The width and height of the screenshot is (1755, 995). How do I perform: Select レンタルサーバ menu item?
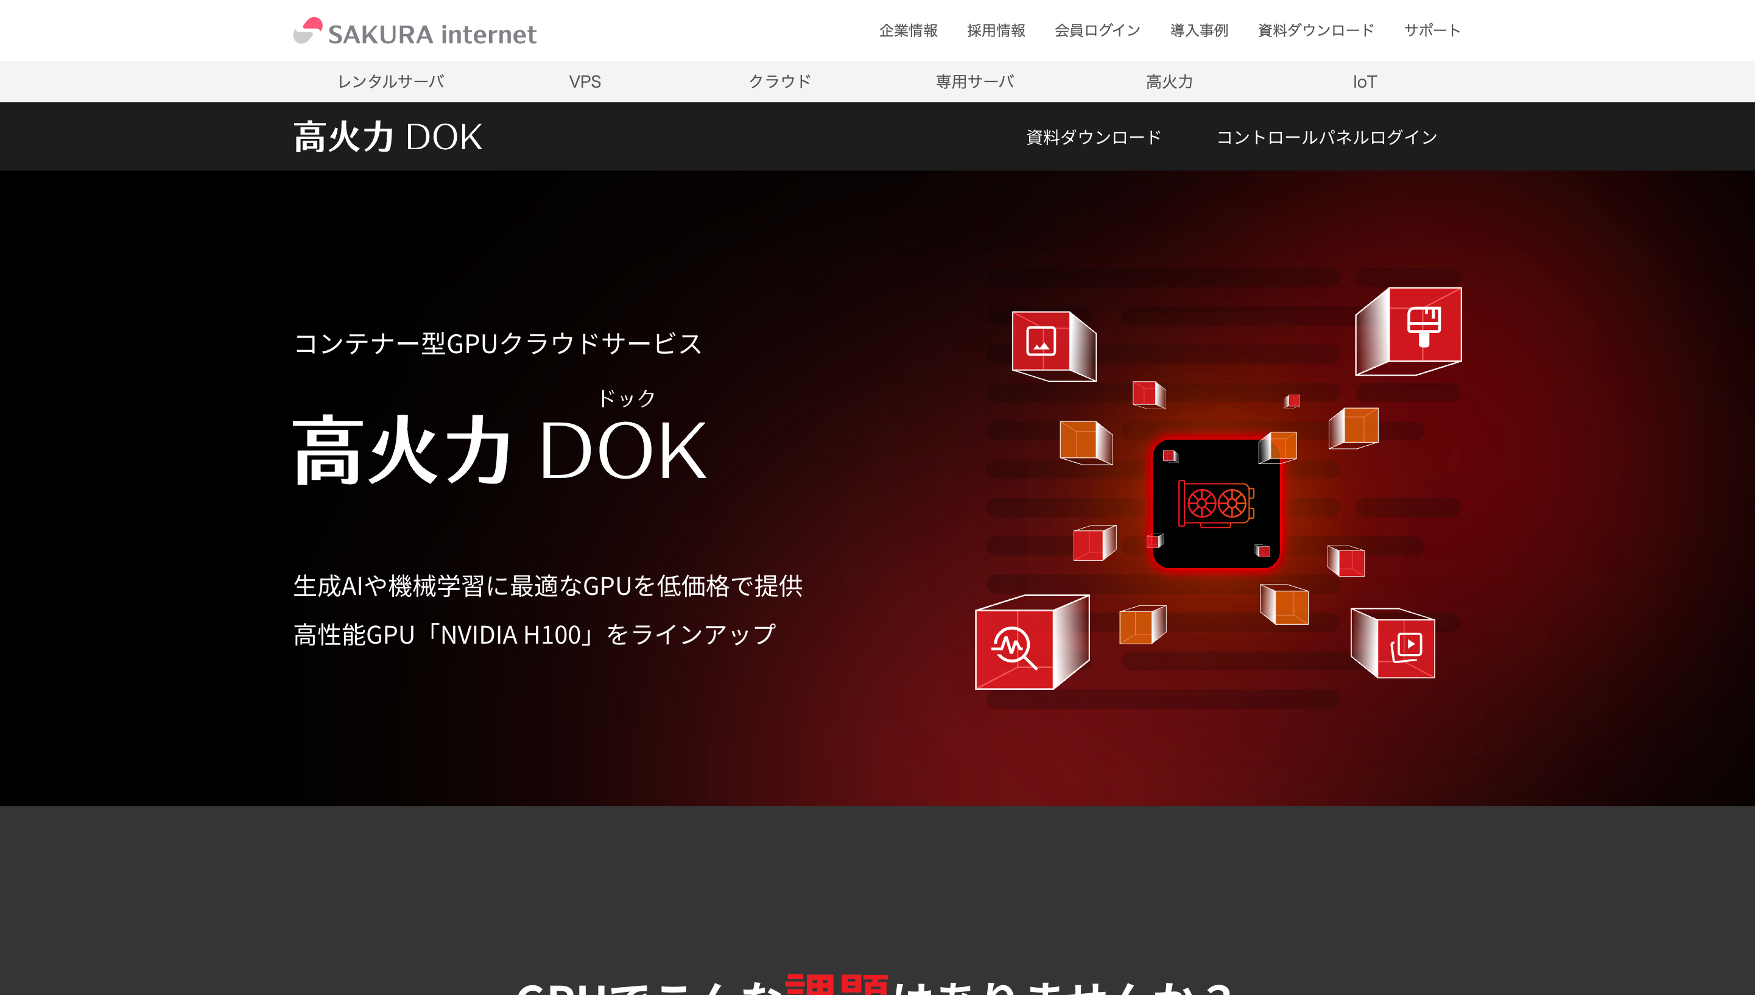coord(390,82)
